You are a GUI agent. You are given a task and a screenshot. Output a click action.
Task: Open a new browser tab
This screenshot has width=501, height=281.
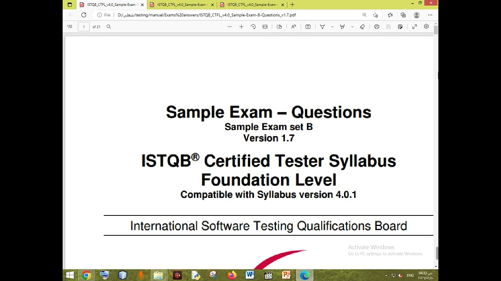[292, 5]
